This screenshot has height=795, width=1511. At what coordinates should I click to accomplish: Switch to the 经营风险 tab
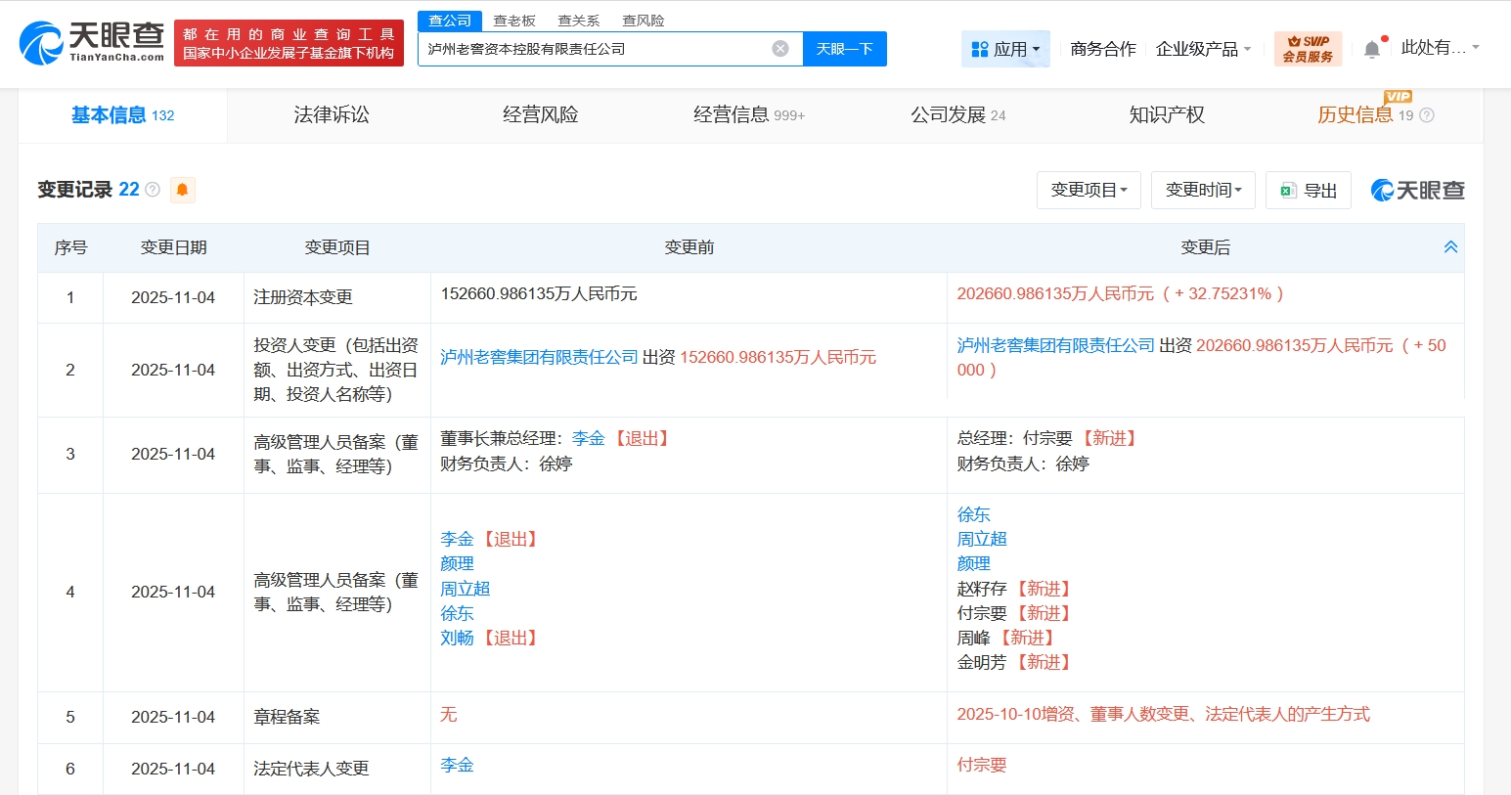[540, 115]
